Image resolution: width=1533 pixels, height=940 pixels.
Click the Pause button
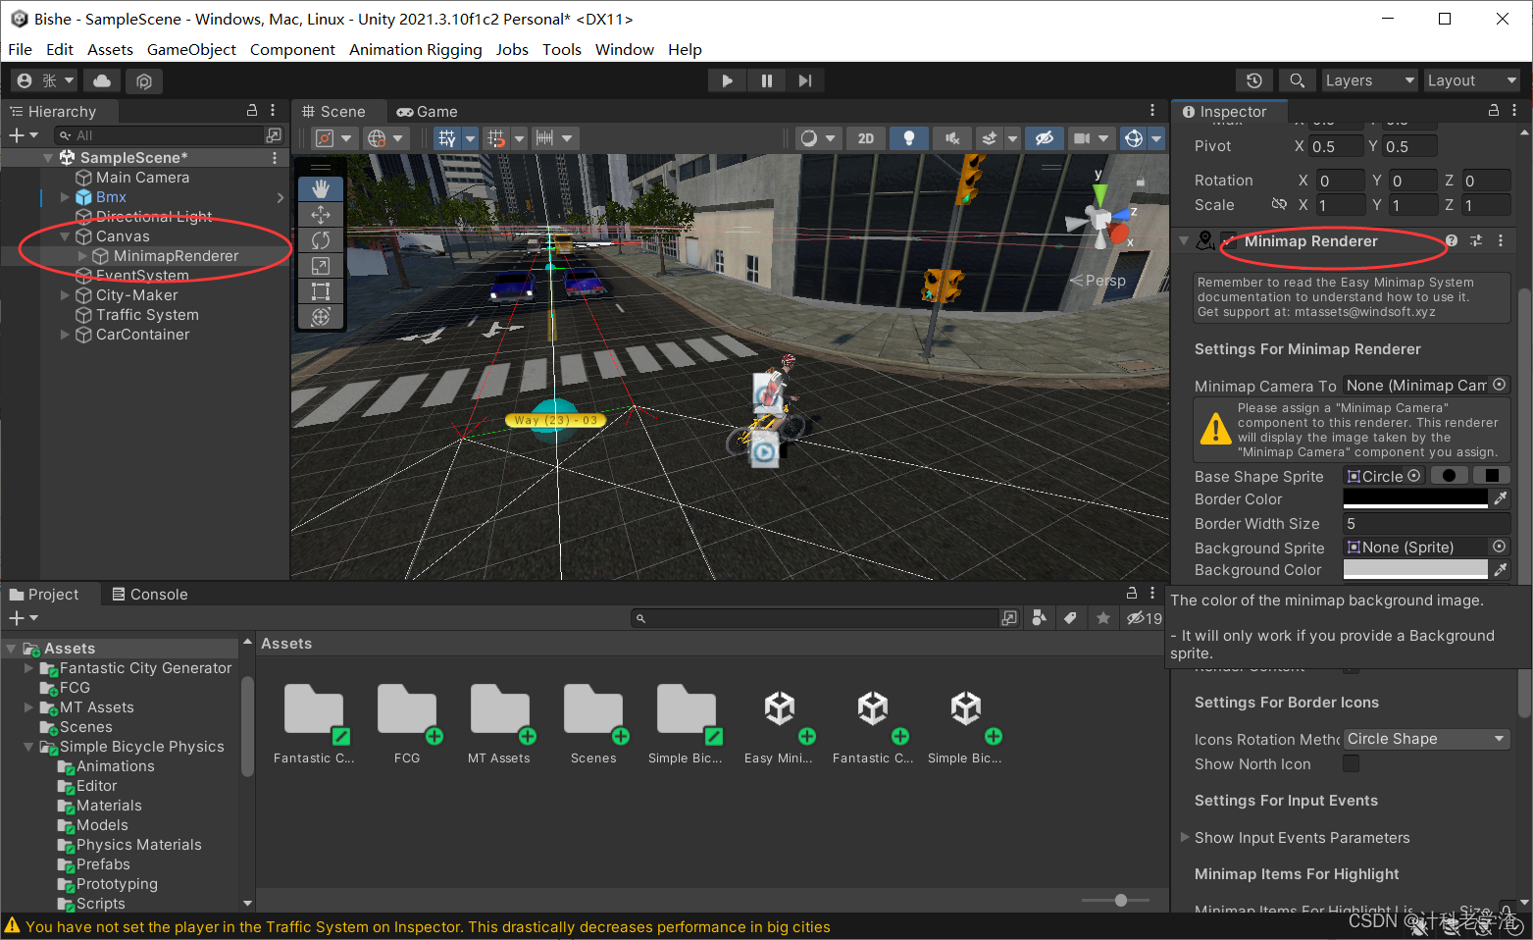766,80
